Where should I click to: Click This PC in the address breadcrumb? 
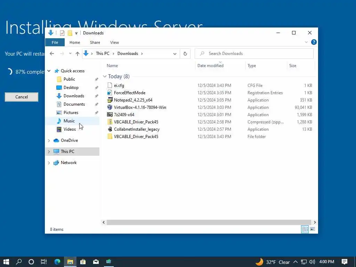pos(103,54)
